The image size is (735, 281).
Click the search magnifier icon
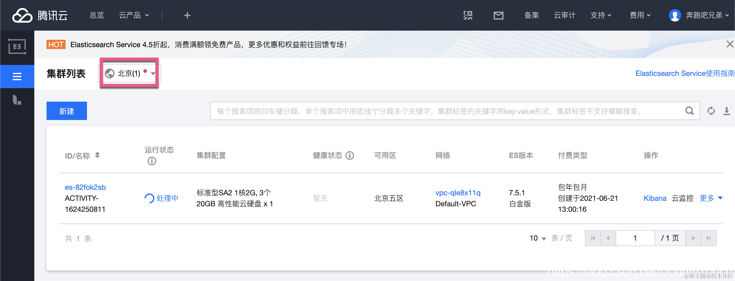(x=690, y=111)
